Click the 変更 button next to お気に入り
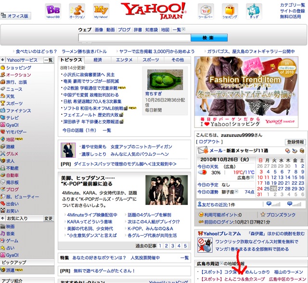Screen dimensions: 308x283 [48, 218]
